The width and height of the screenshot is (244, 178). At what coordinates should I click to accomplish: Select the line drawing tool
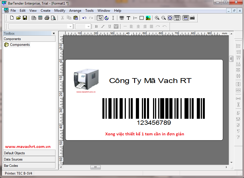pos(135,18)
